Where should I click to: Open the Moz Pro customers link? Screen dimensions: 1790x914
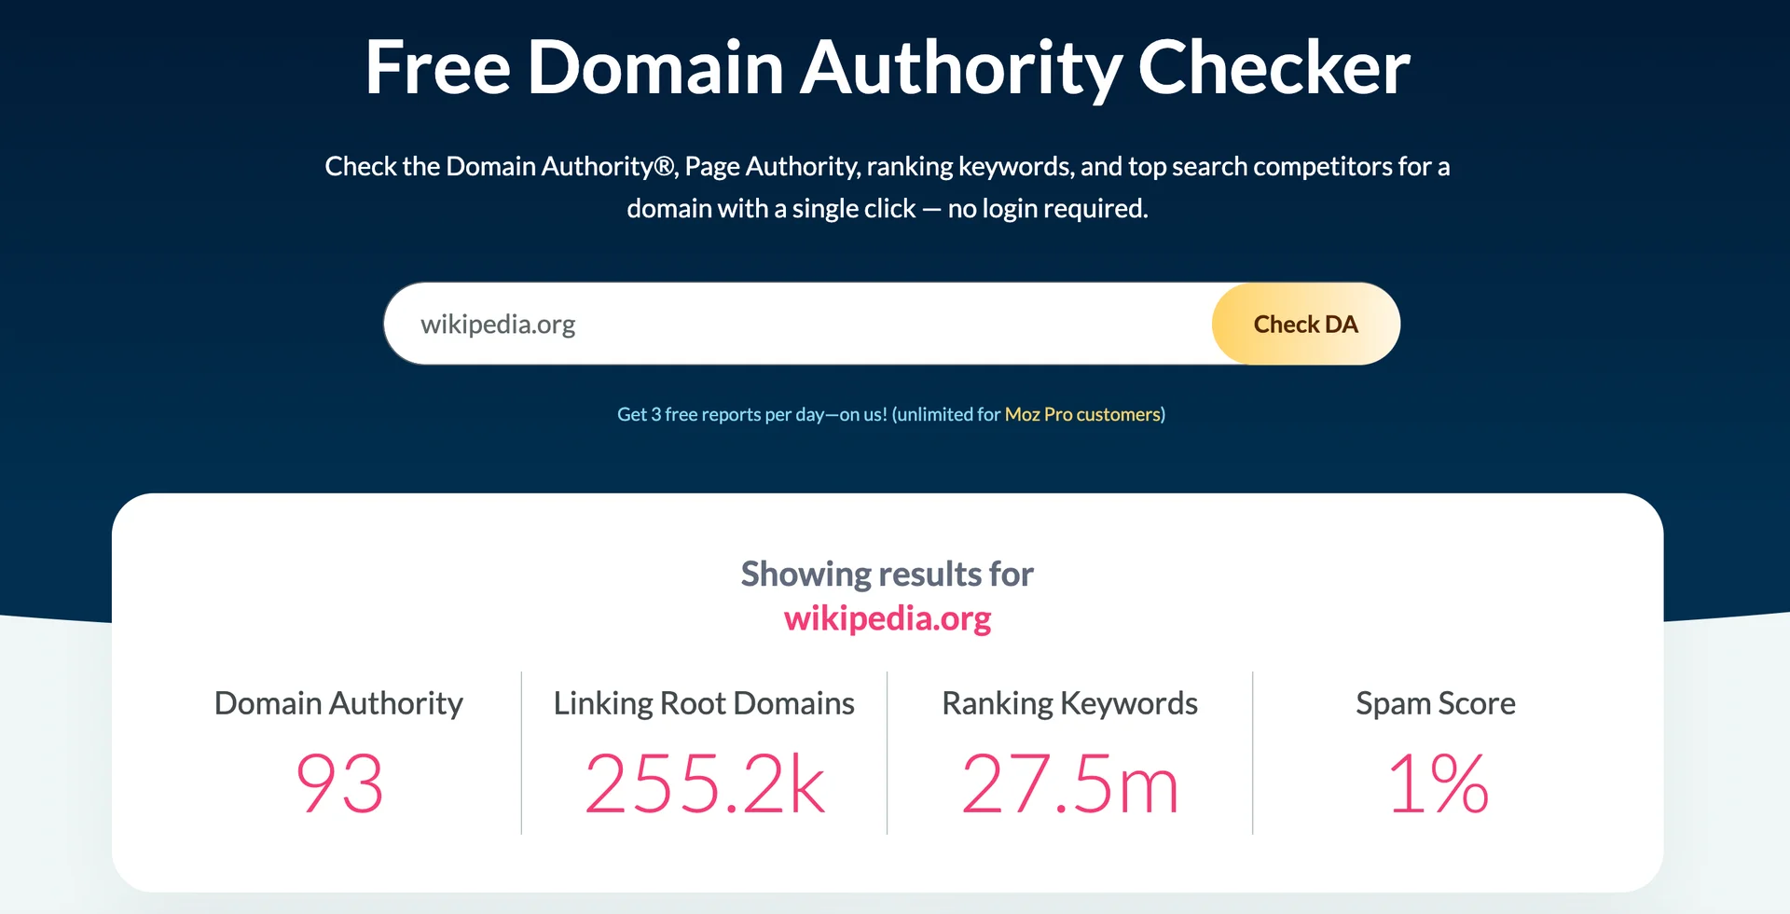tap(1081, 414)
